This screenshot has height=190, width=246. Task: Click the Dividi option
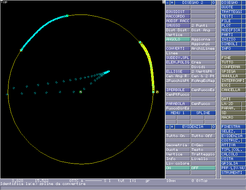coord(203,67)
